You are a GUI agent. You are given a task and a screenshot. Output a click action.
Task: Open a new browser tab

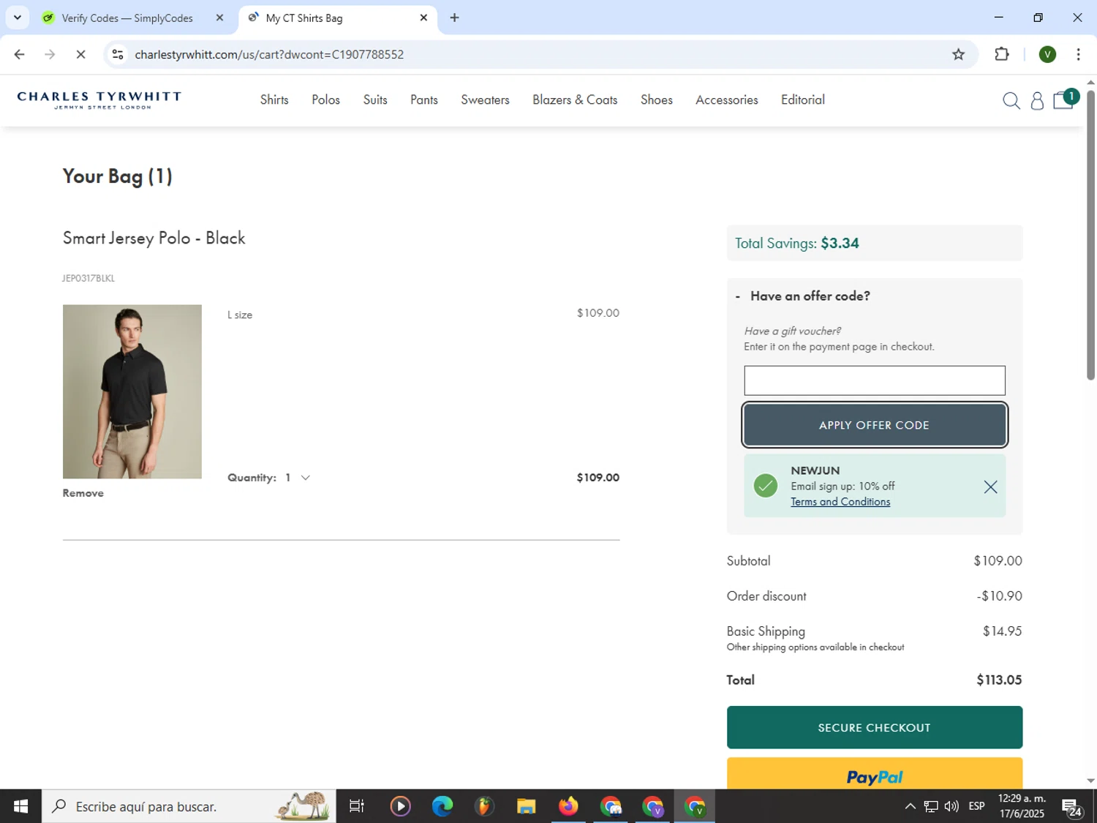coord(454,18)
